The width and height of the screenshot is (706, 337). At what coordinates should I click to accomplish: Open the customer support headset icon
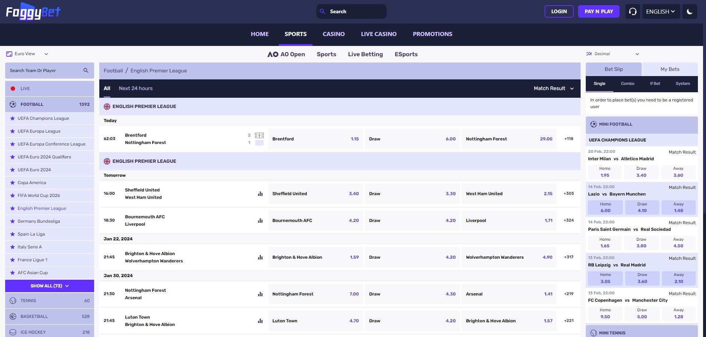632,11
